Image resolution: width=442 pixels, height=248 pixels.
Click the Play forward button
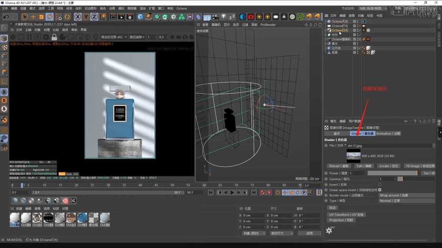232,192
